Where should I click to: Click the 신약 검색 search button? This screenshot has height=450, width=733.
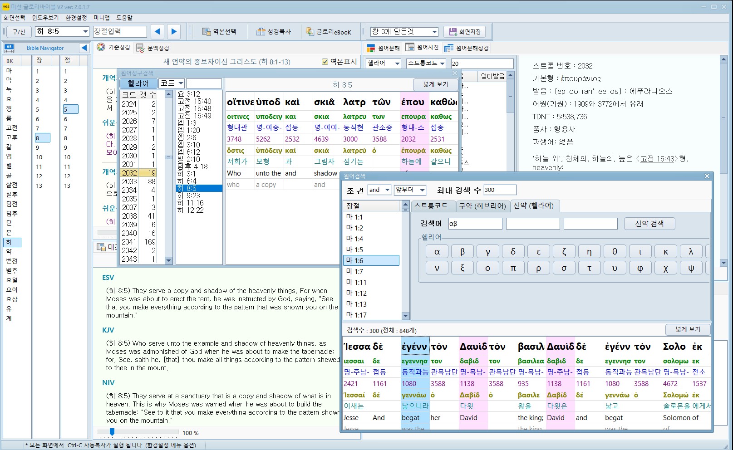(649, 224)
